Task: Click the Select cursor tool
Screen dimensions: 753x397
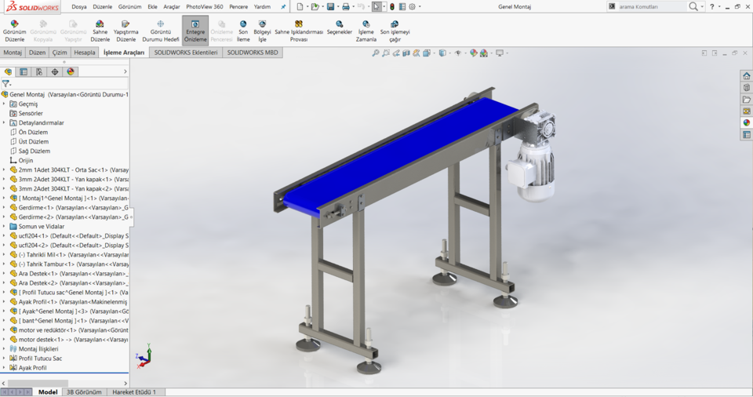Action: 376,7
